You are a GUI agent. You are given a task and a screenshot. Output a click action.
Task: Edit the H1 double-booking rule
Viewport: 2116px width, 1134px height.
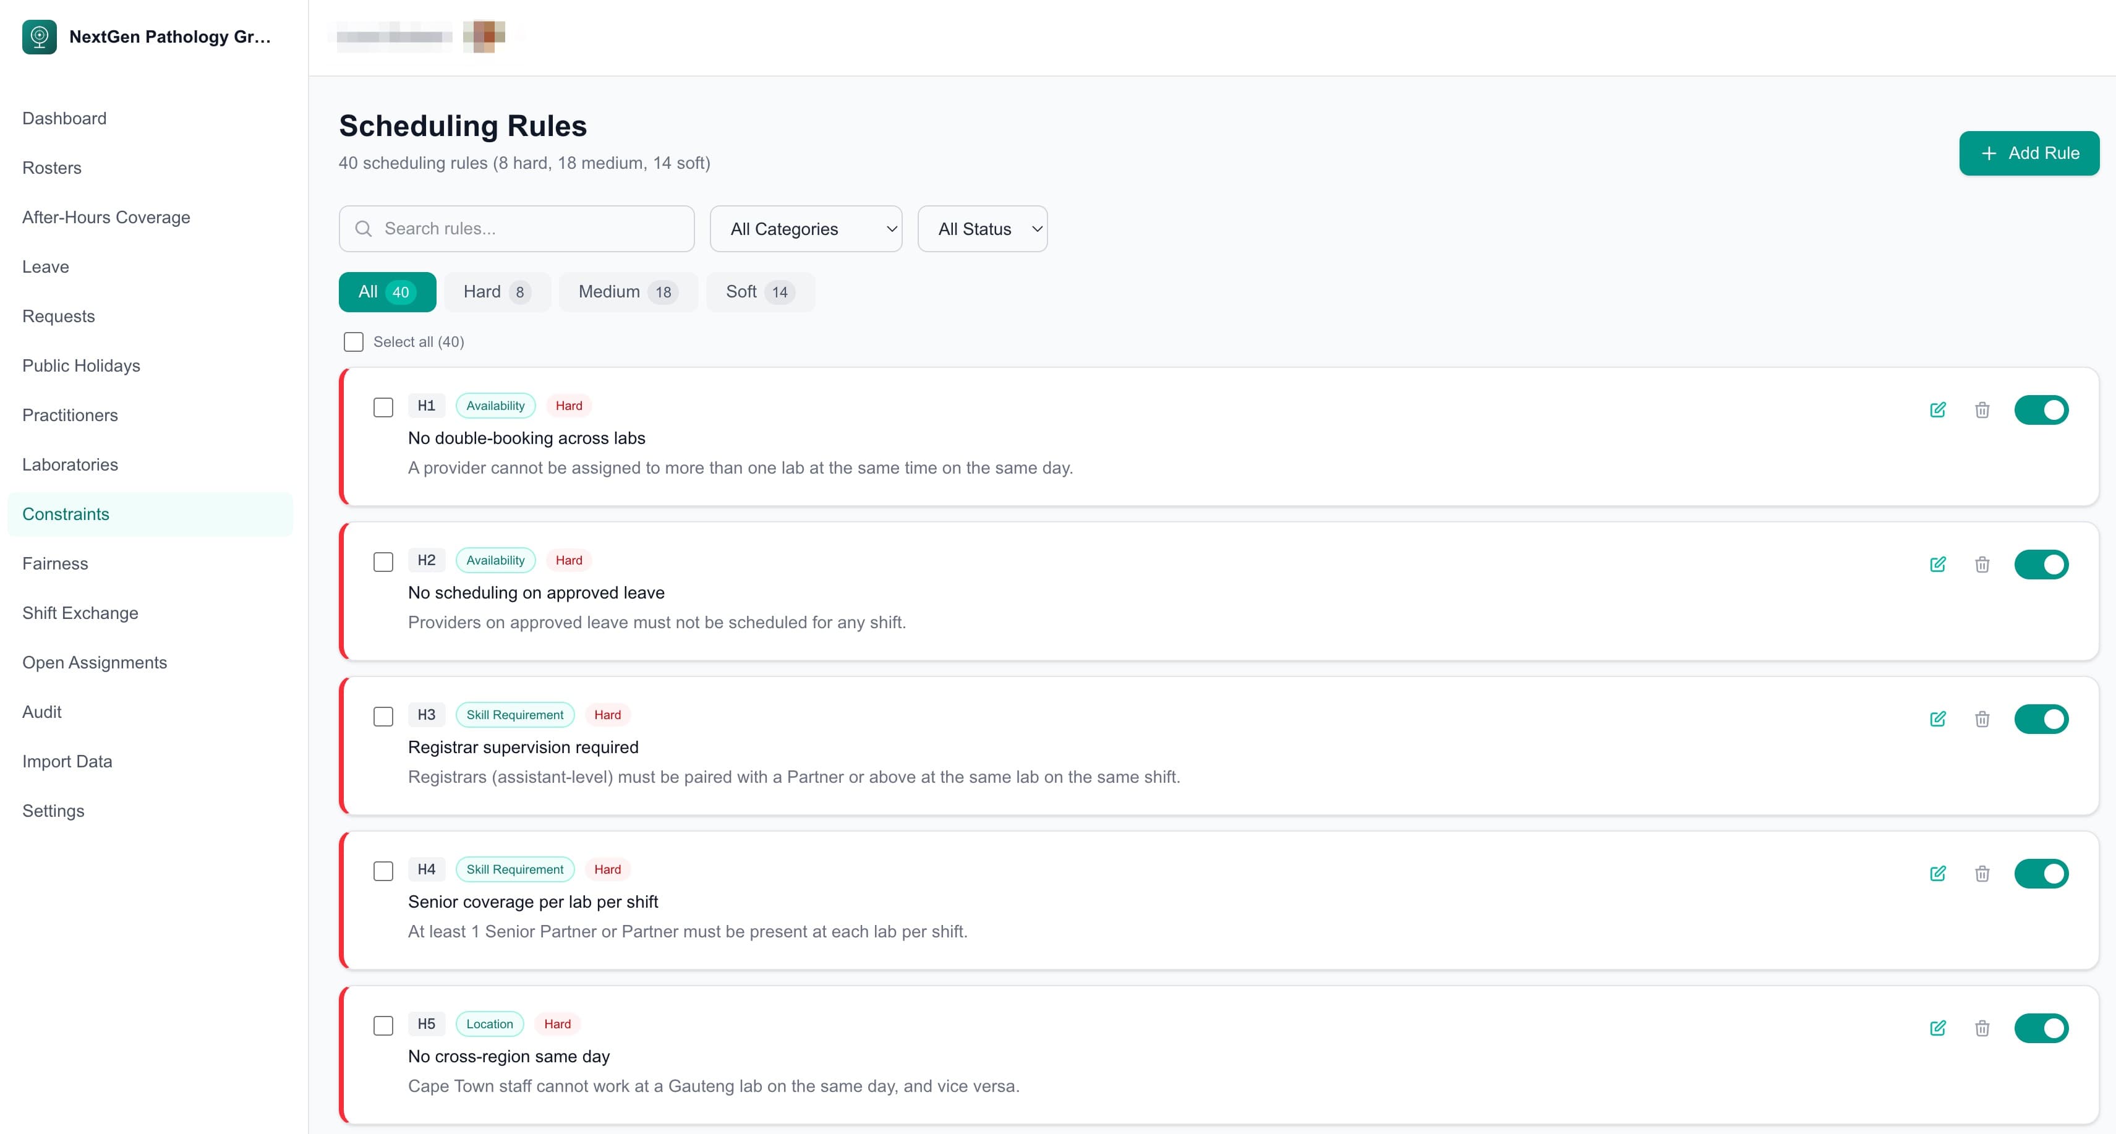click(x=1939, y=409)
